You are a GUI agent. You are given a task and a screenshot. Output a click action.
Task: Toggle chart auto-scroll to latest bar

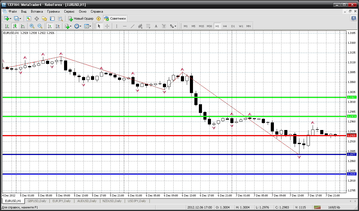(x=50, y=26)
